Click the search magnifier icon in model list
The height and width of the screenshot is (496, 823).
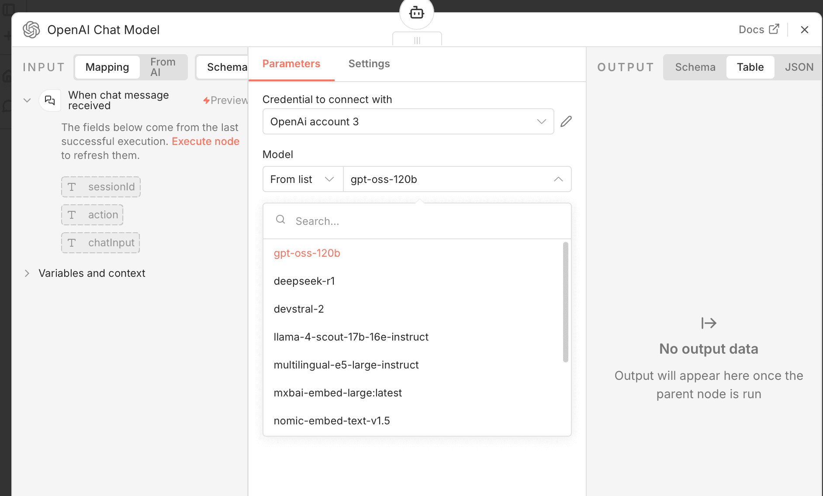[x=280, y=220]
